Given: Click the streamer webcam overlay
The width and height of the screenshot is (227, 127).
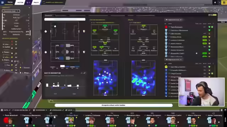Looking at the screenshot, I should coord(201,92).
